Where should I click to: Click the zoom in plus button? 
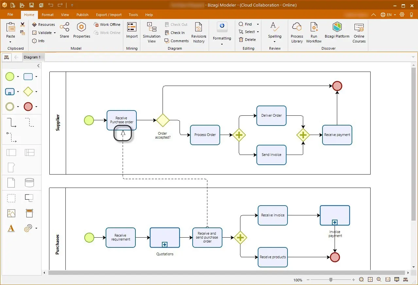[x=354, y=280]
